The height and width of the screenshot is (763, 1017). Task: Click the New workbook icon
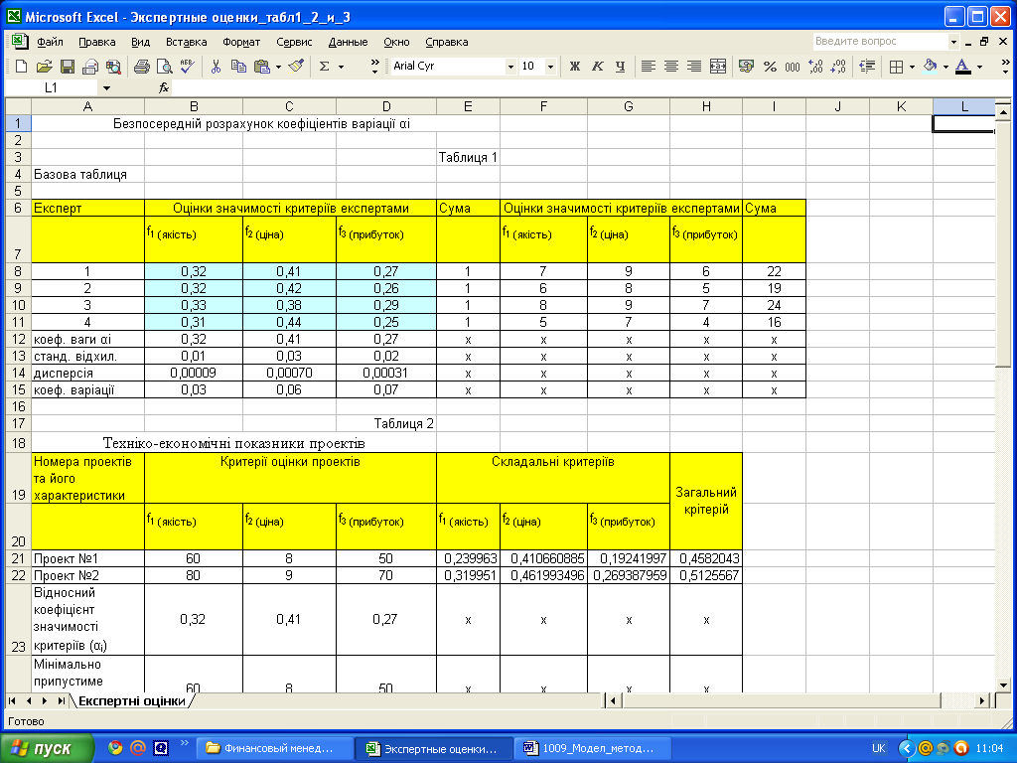(21, 67)
